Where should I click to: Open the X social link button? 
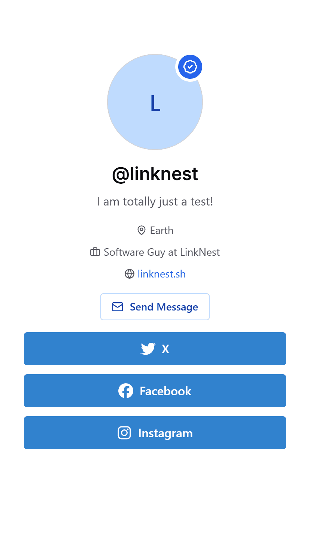[155, 348]
